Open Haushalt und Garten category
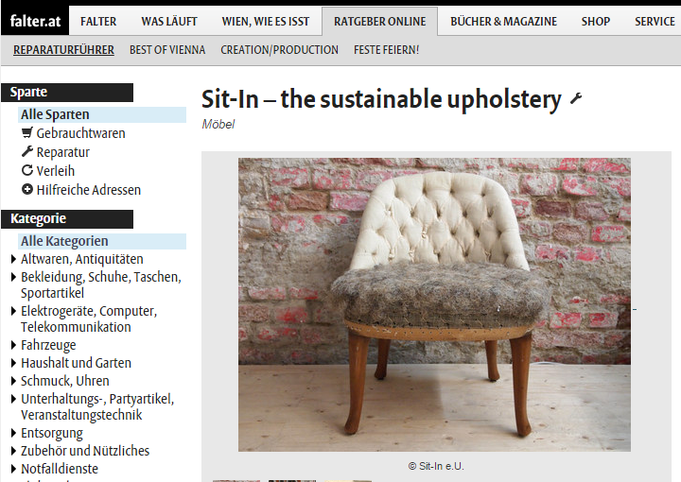 point(76,363)
